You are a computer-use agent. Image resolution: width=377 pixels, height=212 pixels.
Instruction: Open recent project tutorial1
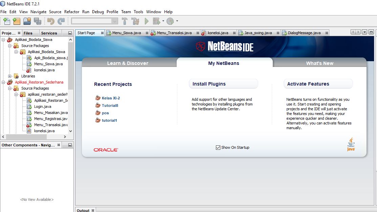[x=109, y=120]
